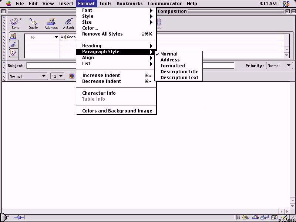The width and height of the screenshot is (296, 222).
Task: Collapse the Subject row with its triangle
Action: point(4,63)
